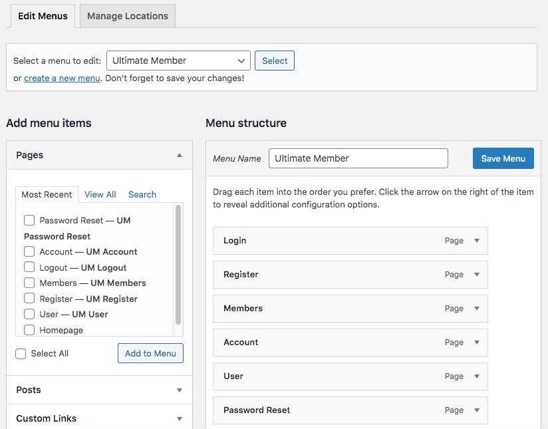Expand the Account menu item options
The image size is (548, 429).
[477, 343]
